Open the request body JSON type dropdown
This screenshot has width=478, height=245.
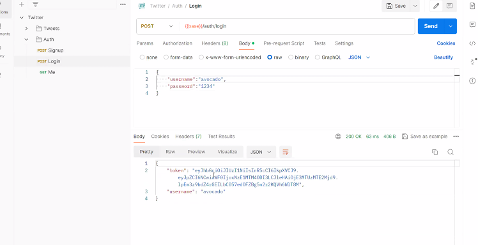point(359,57)
